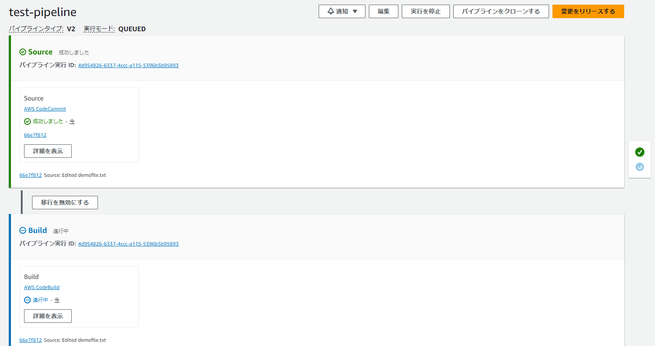This screenshot has width=655, height=346.
Task: Click the Build stage title
Action: [x=38, y=230]
